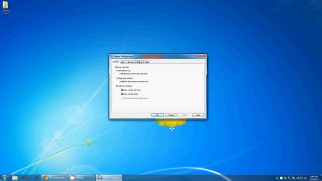Open Help from the dialog button
This screenshot has height=181, width=322.
pyautogui.click(x=198, y=115)
